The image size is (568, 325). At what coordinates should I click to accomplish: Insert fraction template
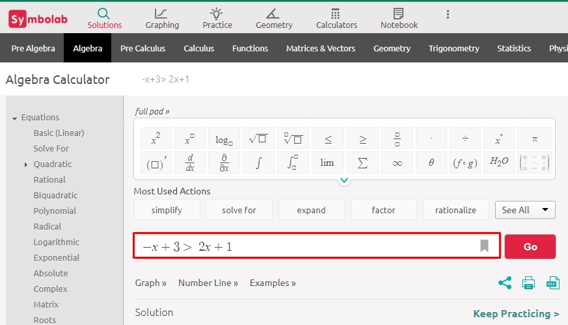[397, 138]
